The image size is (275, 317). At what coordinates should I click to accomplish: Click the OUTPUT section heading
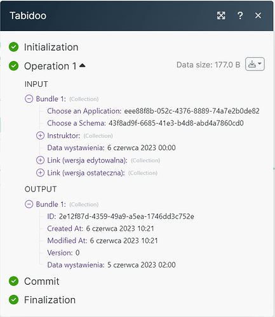click(x=41, y=189)
